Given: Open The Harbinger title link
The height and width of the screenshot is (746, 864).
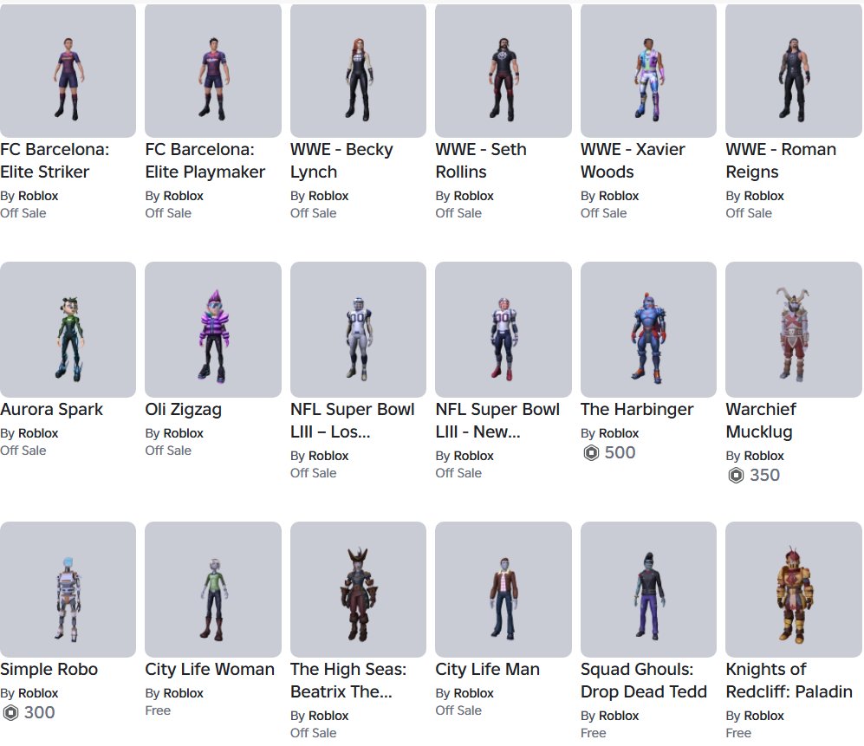Looking at the screenshot, I should (636, 409).
